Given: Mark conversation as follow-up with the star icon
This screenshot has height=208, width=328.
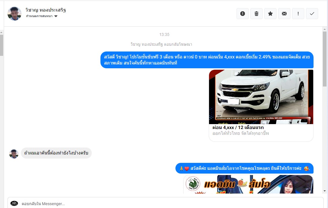Looking at the screenshot, I should pos(270,14).
